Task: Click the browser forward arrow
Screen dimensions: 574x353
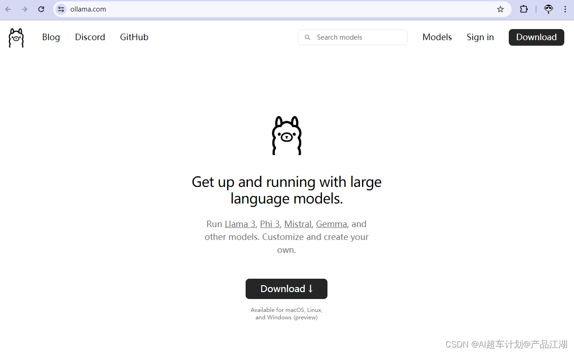Action: (25, 9)
